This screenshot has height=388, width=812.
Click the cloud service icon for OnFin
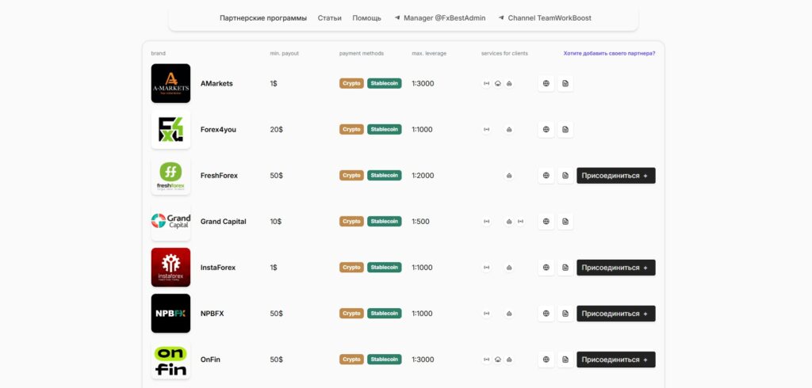pos(498,359)
